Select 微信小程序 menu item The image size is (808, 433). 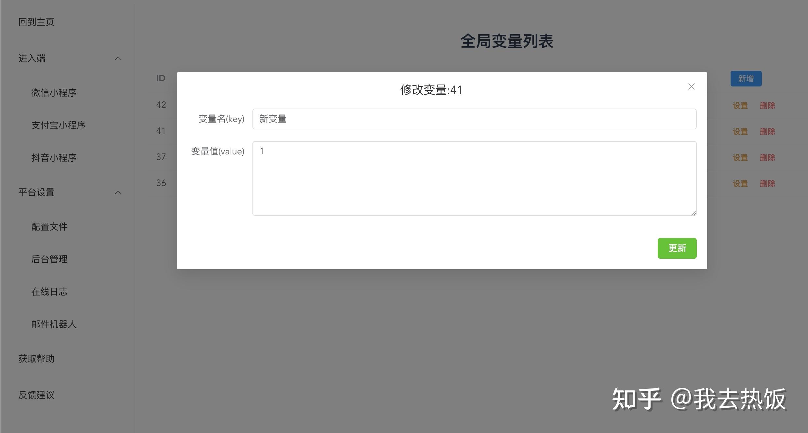54,93
